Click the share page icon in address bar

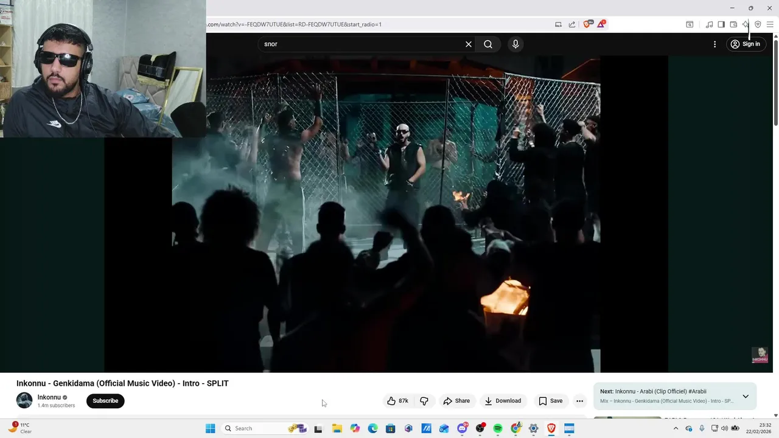click(572, 24)
